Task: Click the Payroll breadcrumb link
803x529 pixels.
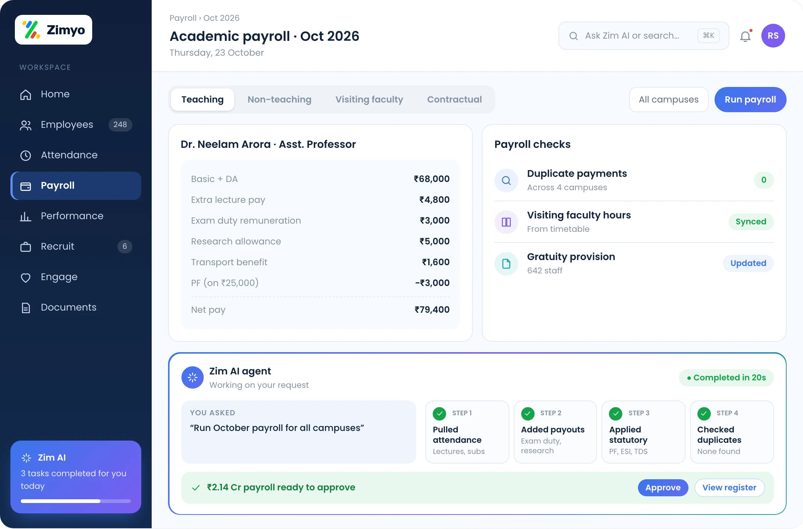Action: (x=183, y=18)
